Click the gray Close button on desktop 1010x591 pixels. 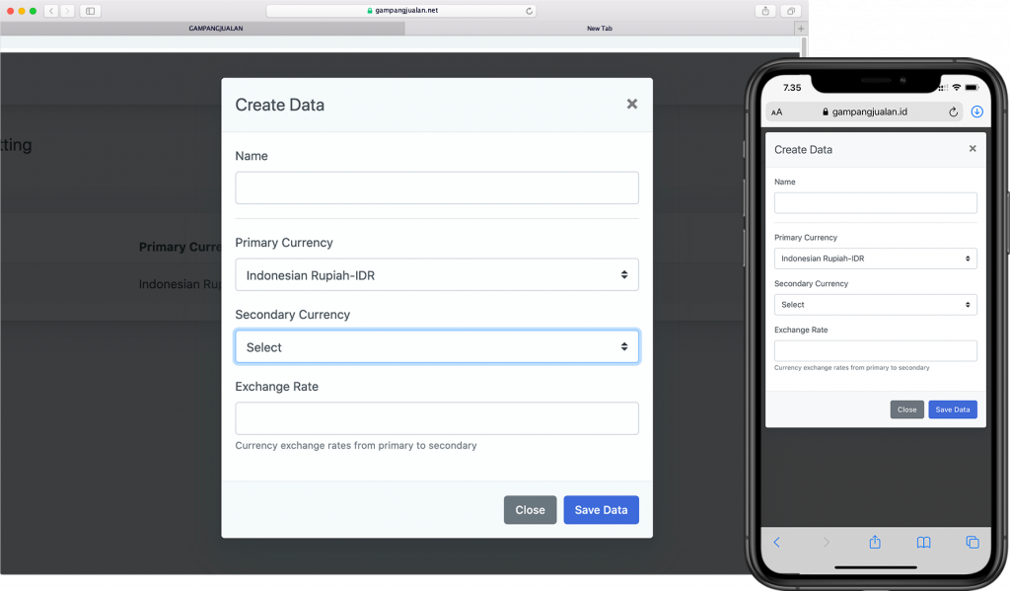(x=530, y=510)
